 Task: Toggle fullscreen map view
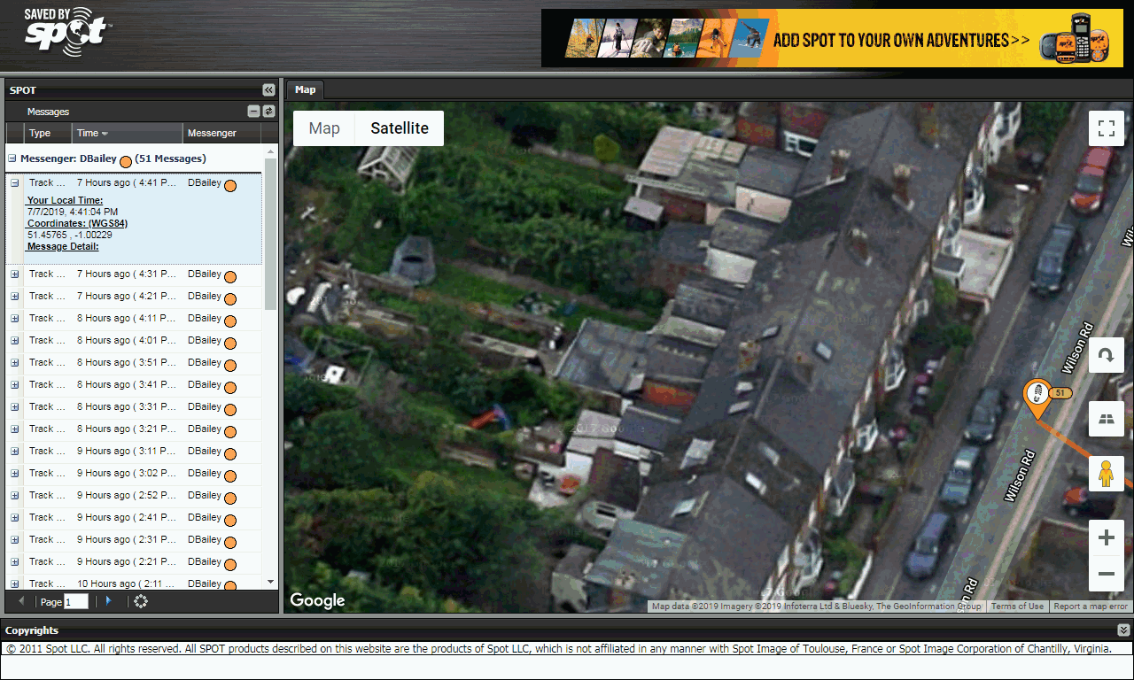click(x=1106, y=128)
